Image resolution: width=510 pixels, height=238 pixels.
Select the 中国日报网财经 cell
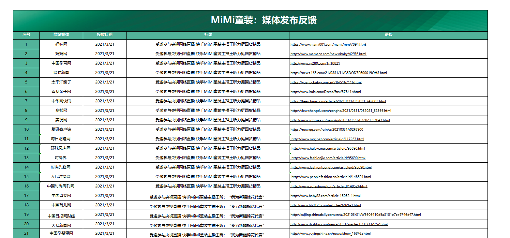(61, 216)
